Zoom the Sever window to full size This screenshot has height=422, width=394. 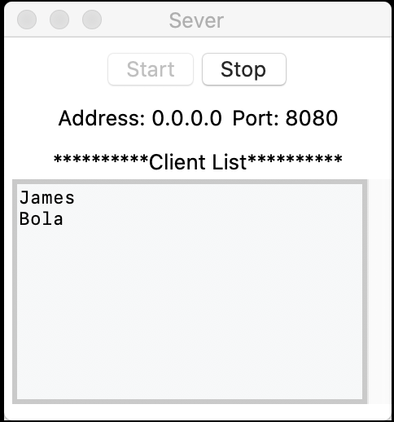(92, 20)
